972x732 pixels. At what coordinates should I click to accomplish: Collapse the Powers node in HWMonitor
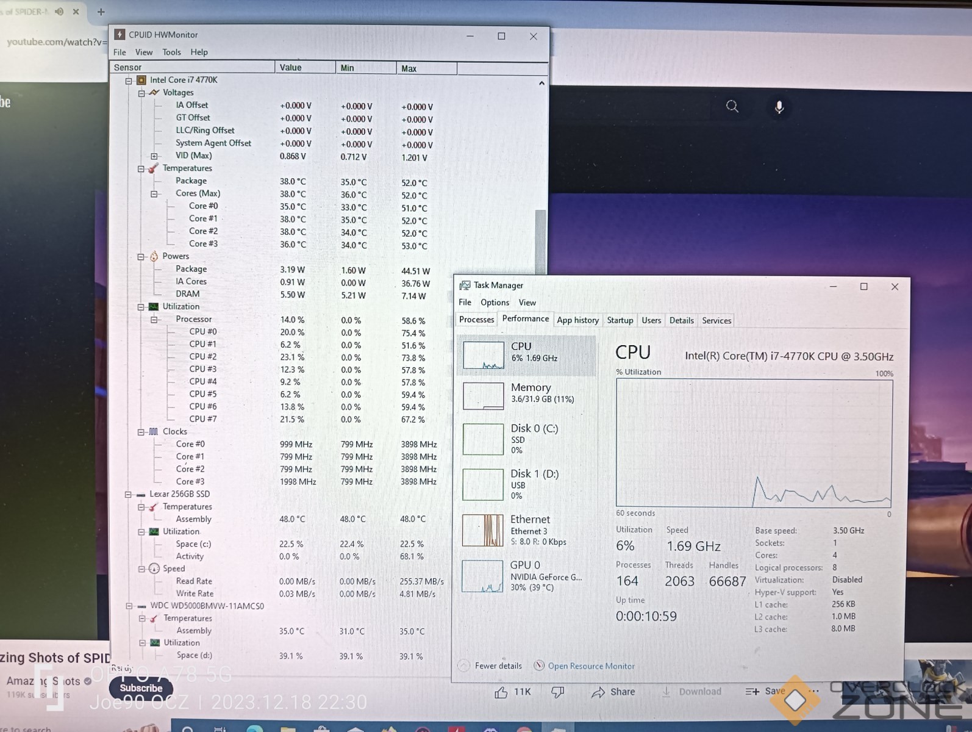[x=141, y=257]
